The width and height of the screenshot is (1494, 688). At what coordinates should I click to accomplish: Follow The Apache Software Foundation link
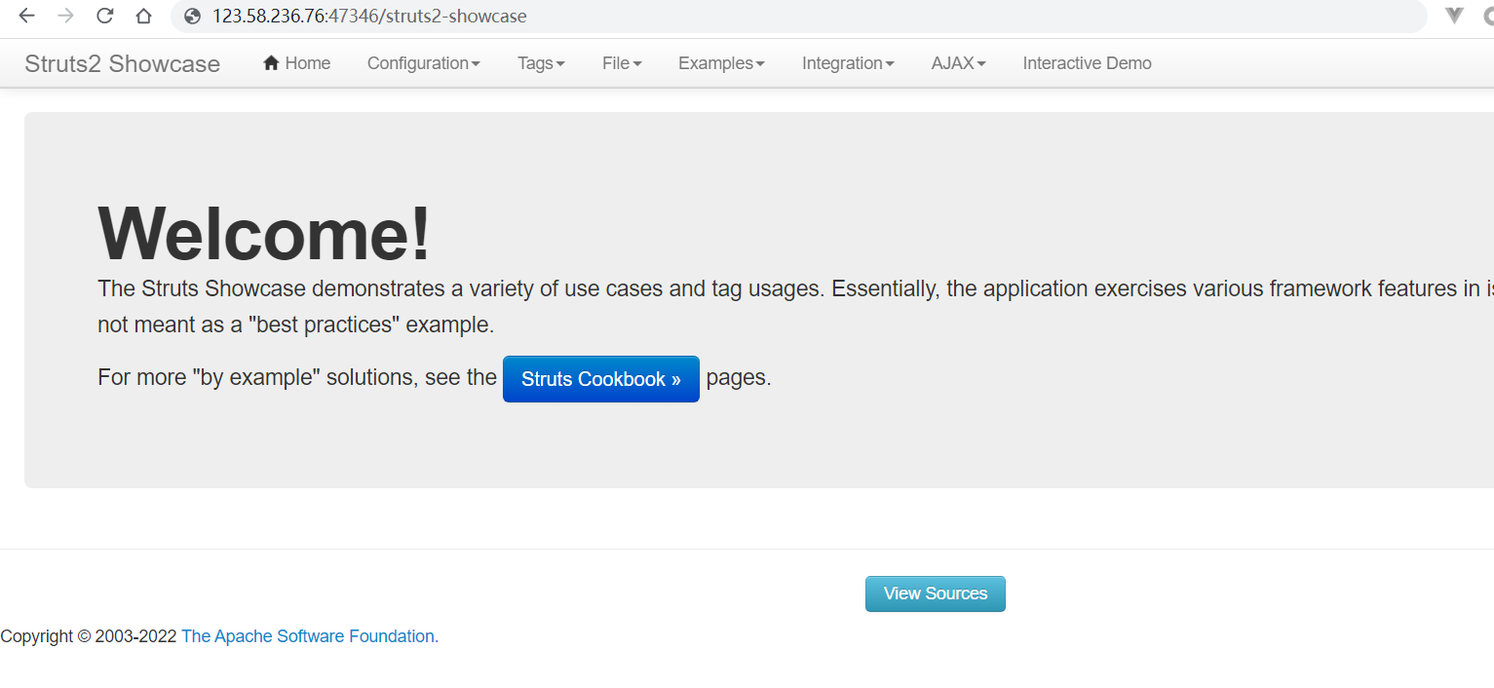[x=310, y=636]
